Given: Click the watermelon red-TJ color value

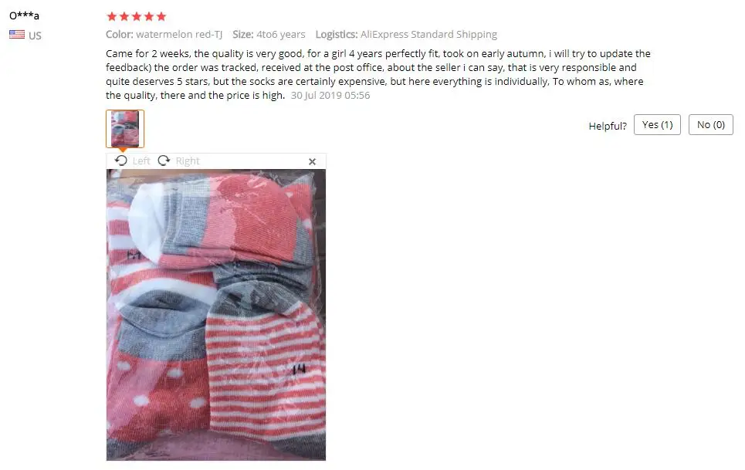Looking at the screenshot, I should [x=179, y=34].
